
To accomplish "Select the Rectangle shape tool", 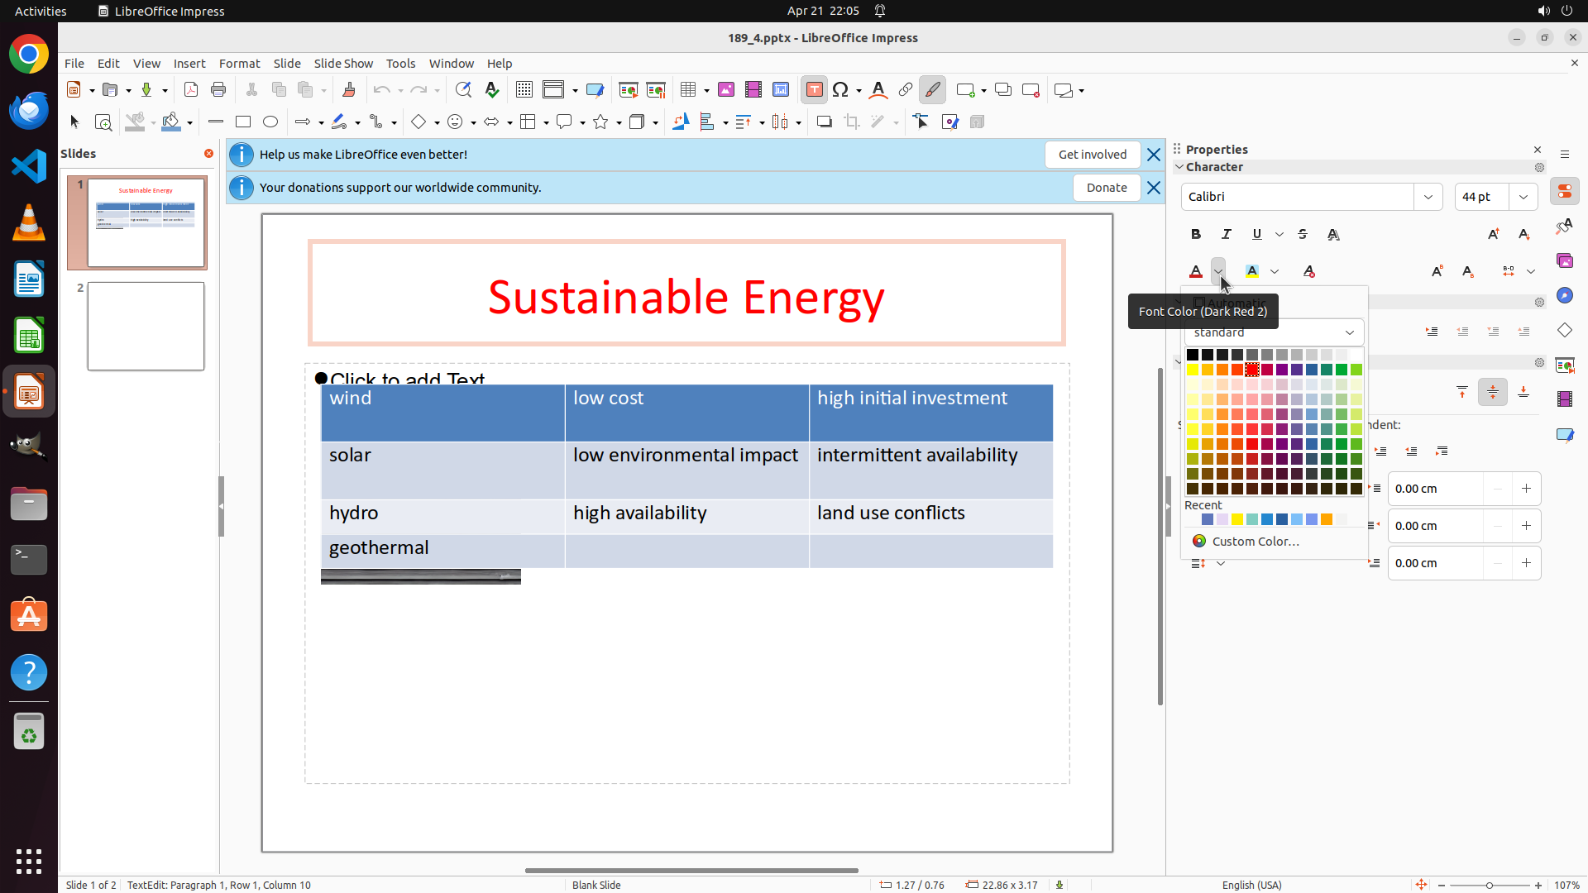I will pyautogui.click(x=243, y=122).
